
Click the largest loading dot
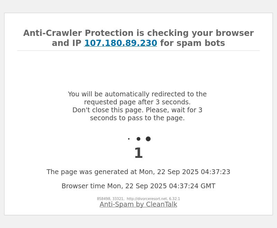click(x=148, y=139)
